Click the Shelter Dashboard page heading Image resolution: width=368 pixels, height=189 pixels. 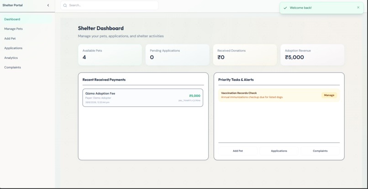[x=101, y=28]
